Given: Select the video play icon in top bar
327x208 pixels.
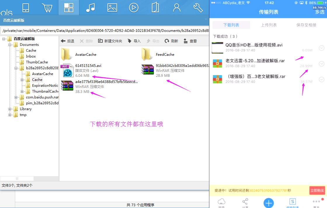Looking at the screenshot, I should pyautogui.click(x=134, y=8).
